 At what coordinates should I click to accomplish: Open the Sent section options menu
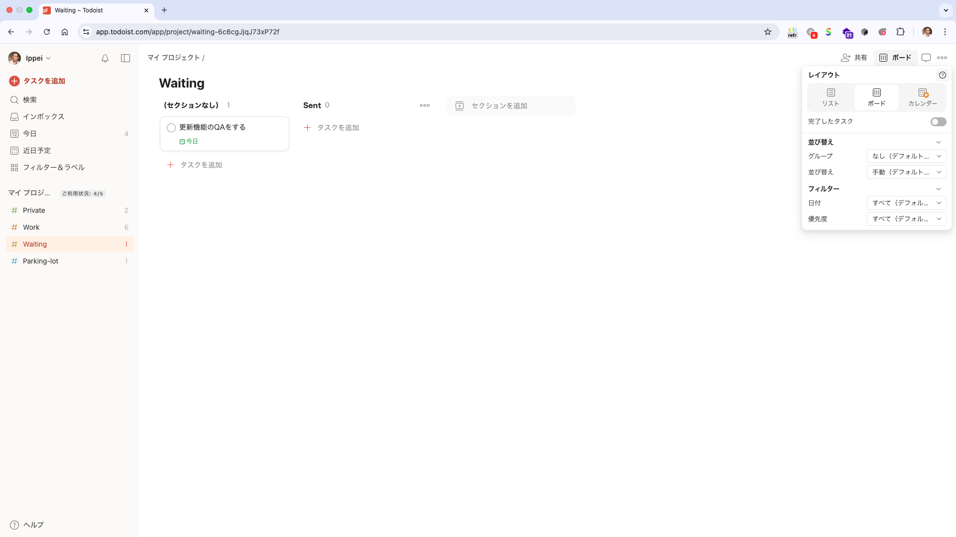coord(424,105)
